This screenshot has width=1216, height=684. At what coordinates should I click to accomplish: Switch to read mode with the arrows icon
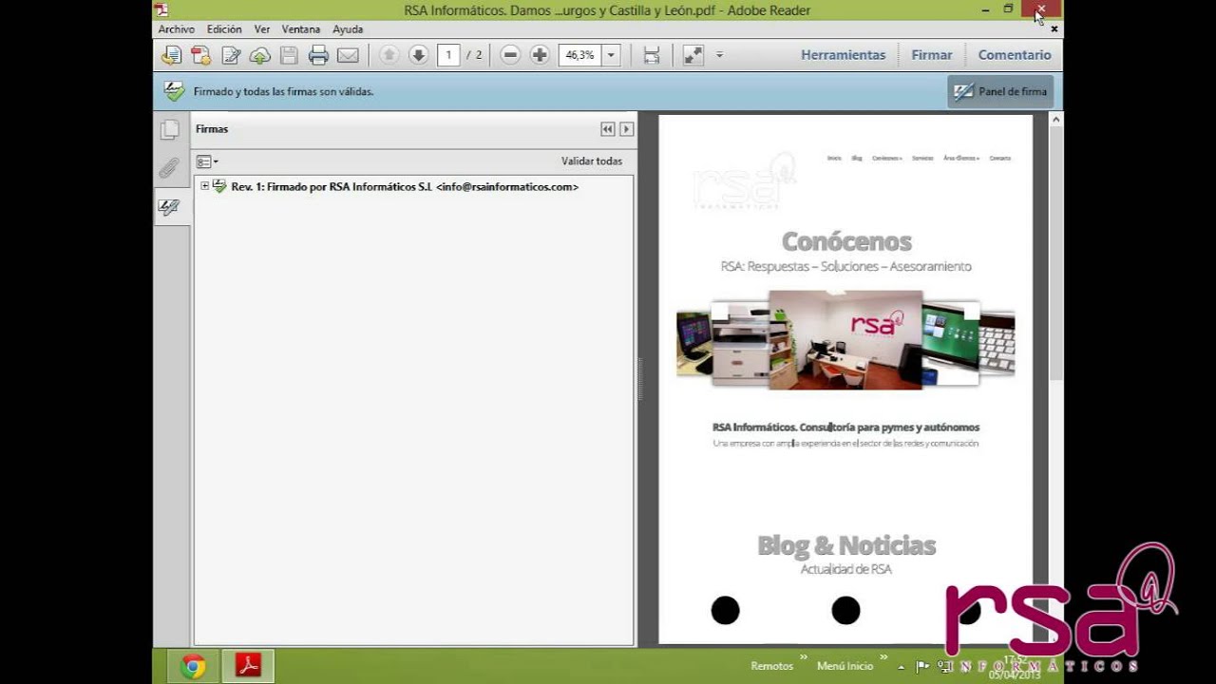pyautogui.click(x=693, y=55)
